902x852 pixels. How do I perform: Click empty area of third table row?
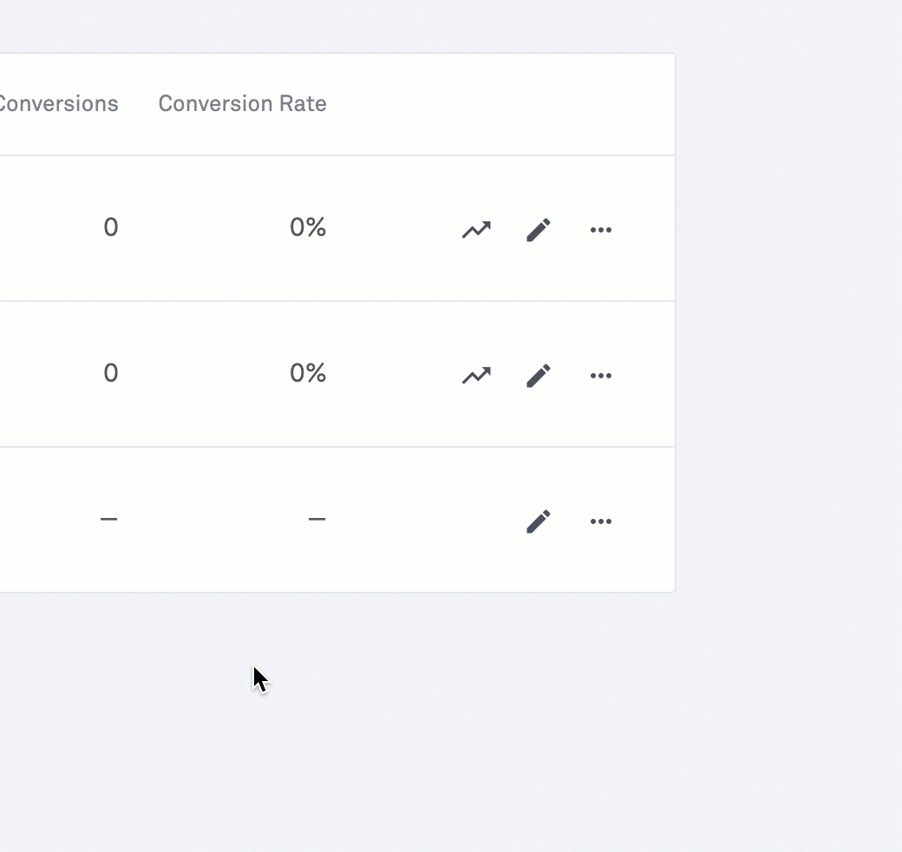402,558
